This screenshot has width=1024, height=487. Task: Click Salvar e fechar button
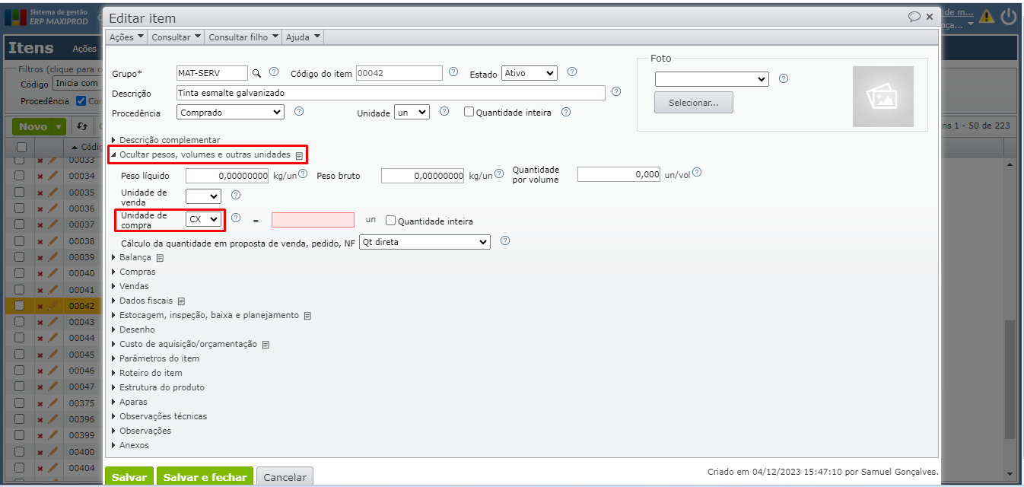pos(205,477)
